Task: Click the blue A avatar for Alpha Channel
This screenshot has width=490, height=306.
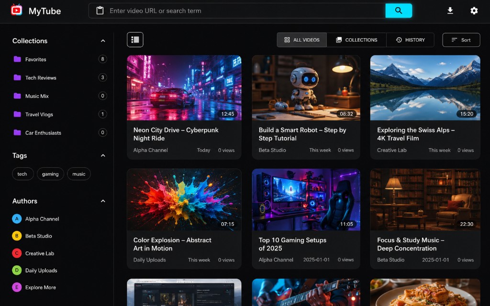Action: click(17, 219)
